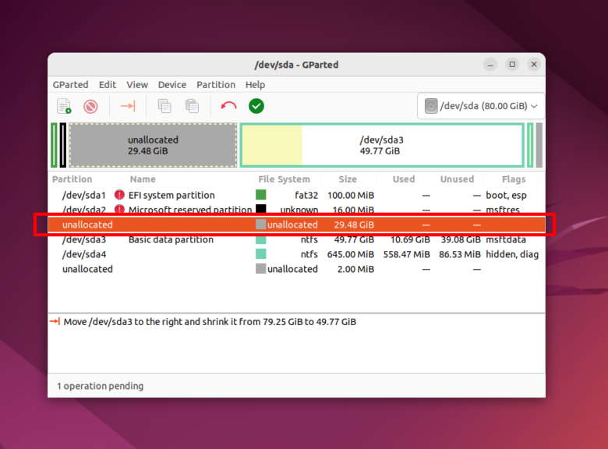Screen dimensions: 608x449
Task: Click the 10.69 GiB used value
Action: [x=410, y=239]
